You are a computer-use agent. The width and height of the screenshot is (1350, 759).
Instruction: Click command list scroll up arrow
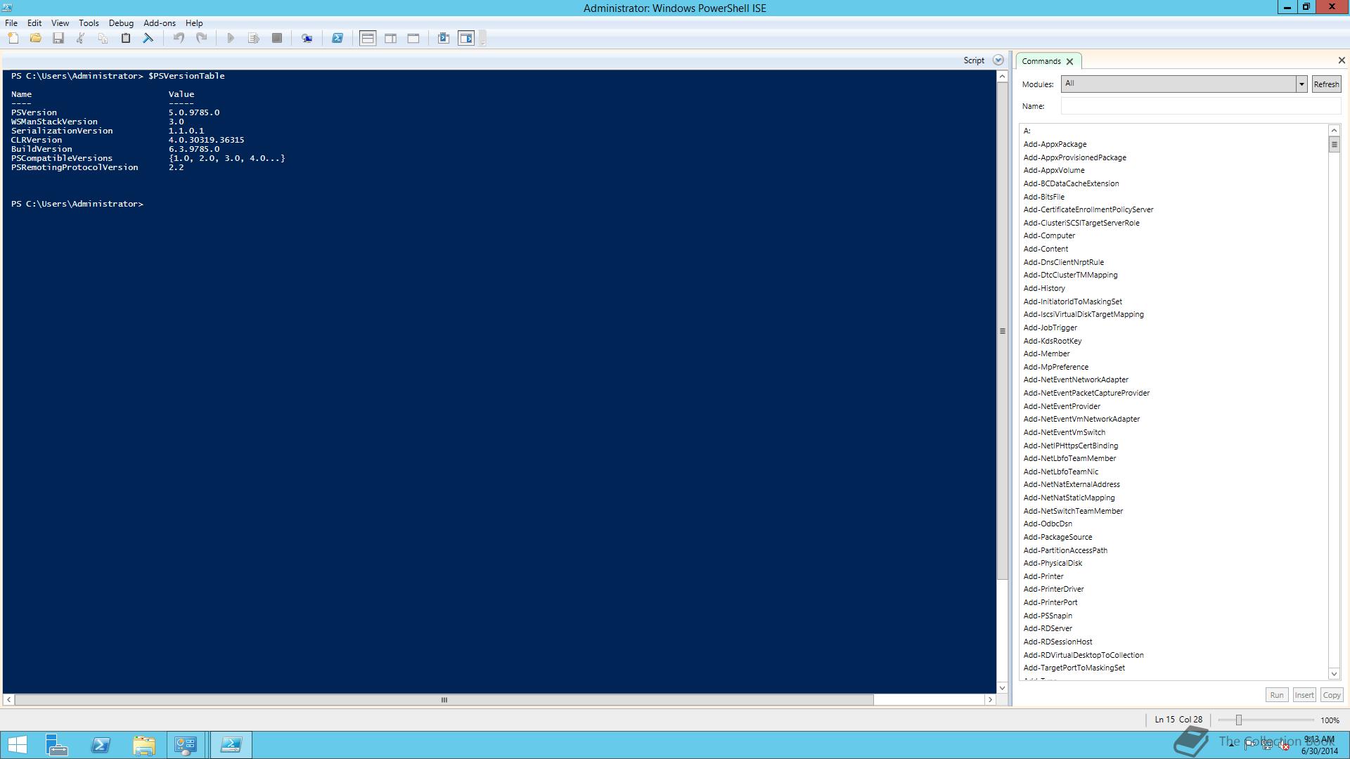pyautogui.click(x=1334, y=131)
